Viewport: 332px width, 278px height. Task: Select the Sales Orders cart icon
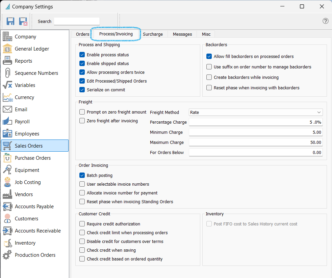point(7,146)
